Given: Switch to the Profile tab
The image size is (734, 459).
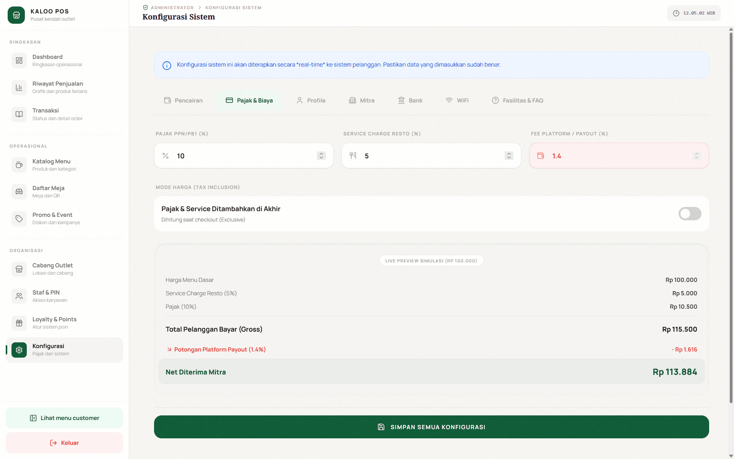Looking at the screenshot, I should 311,101.
